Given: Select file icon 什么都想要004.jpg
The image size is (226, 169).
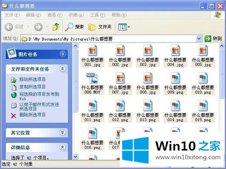Looking at the screenshot, I should click(175, 50).
